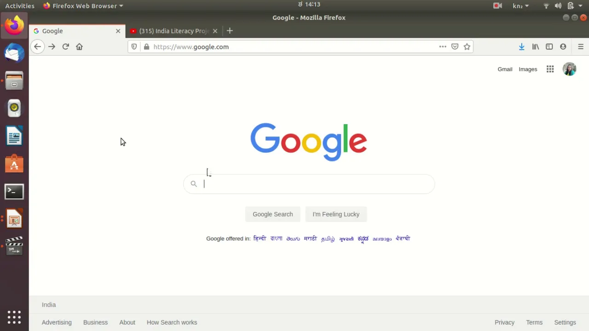Click the Google Search button
This screenshot has width=589, height=331.
coord(272,214)
